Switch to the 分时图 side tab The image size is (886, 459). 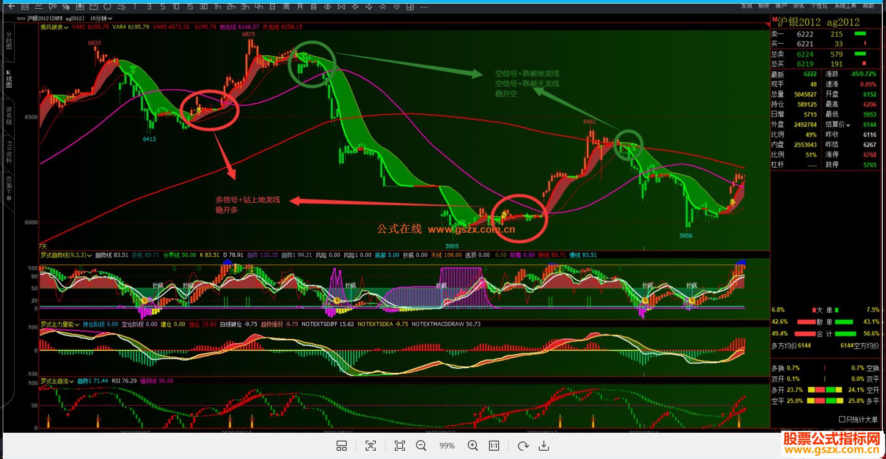click(x=9, y=41)
